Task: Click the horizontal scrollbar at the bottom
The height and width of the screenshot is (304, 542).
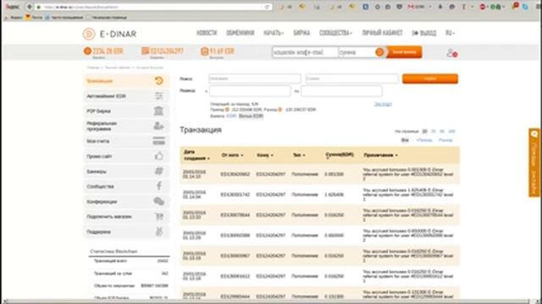Action: click(266, 301)
